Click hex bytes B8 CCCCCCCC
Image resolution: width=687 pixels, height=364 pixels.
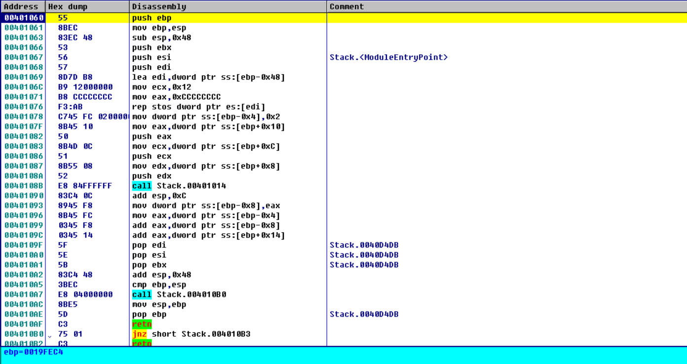tap(85, 97)
